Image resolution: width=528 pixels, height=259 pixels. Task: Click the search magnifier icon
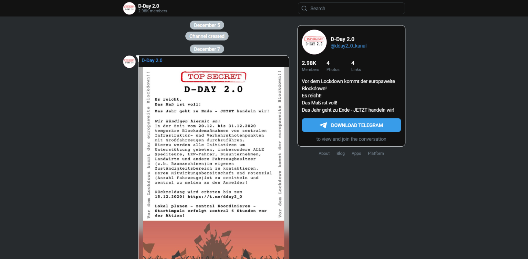pyautogui.click(x=304, y=8)
